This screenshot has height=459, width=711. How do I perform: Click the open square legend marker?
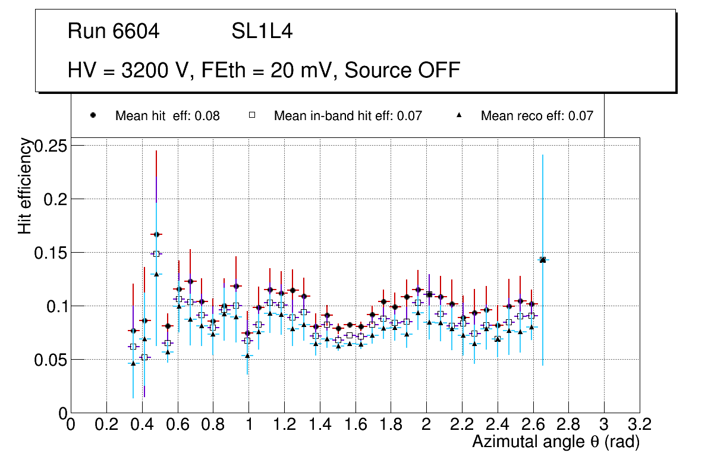[x=251, y=115]
